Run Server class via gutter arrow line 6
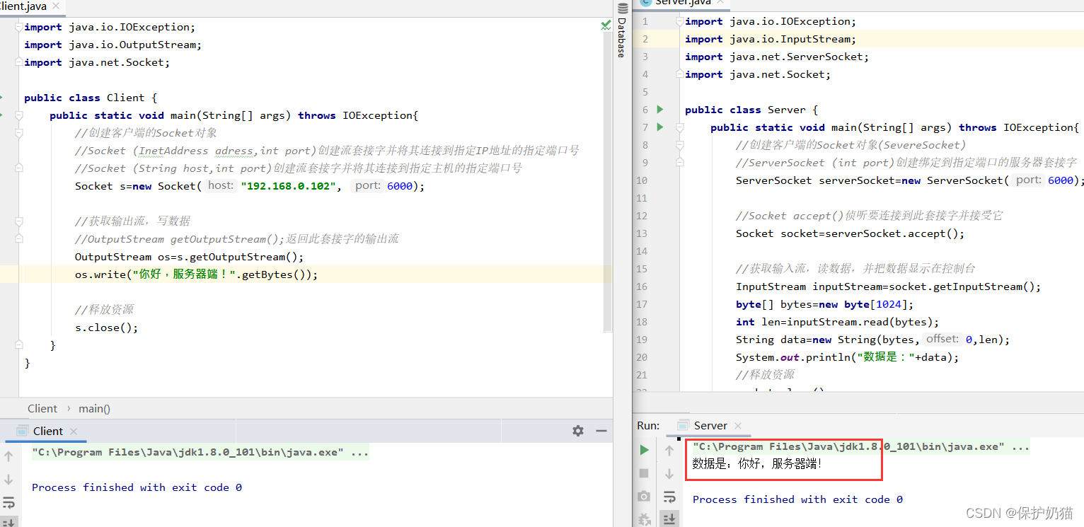This screenshot has height=527, width=1084. click(660, 110)
